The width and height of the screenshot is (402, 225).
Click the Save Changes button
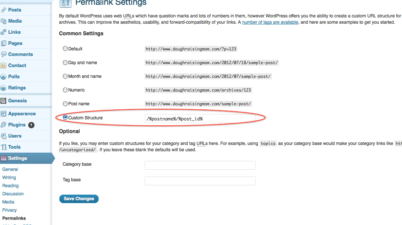79,199
